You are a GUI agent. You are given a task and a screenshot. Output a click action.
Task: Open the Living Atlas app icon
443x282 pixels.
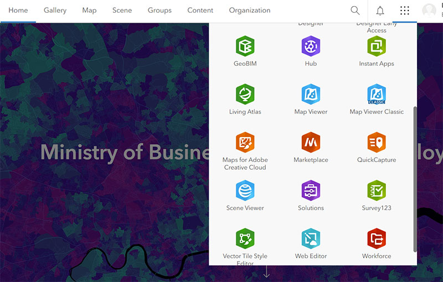pyautogui.click(x=245, y=94)
